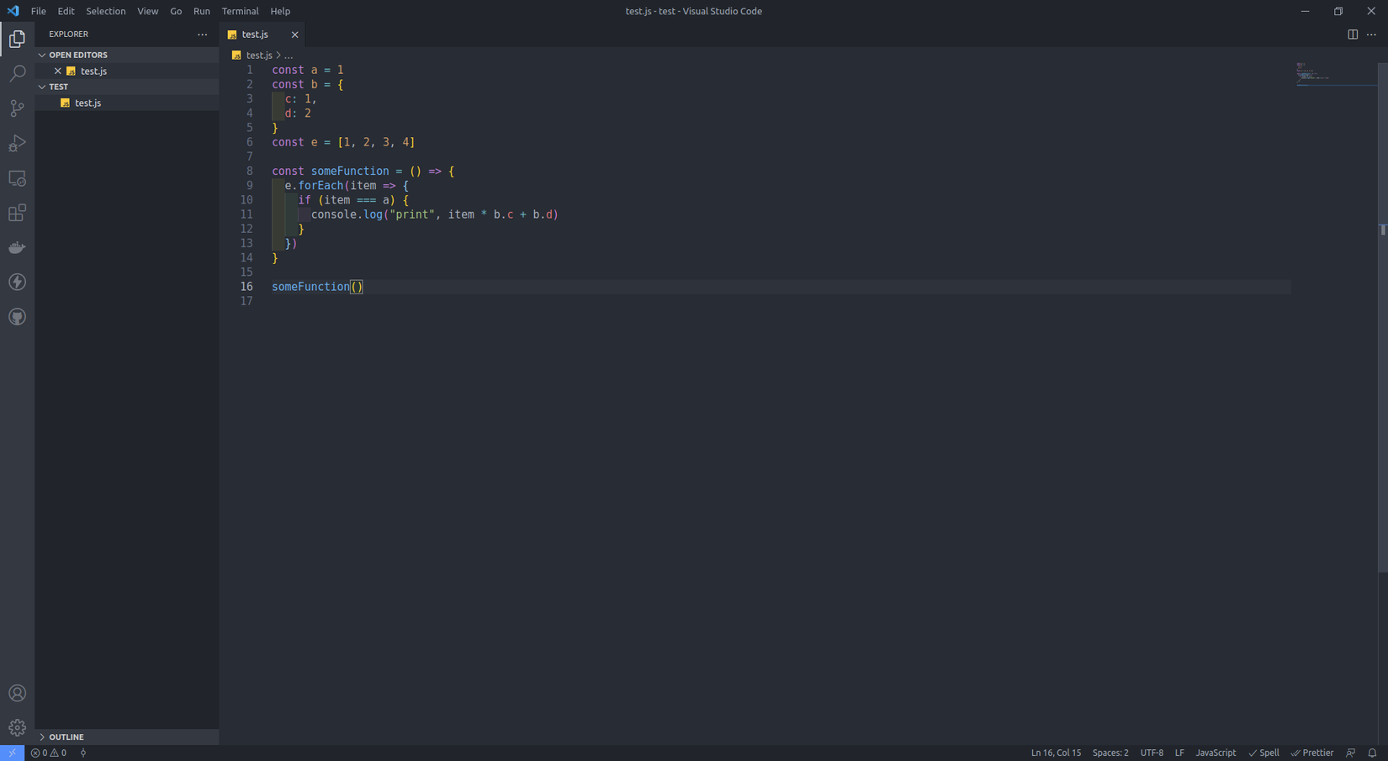Toggle Prettier formatter in the status bar
The height and width of the screenshot is (761, 1388).
[1312, 753]
